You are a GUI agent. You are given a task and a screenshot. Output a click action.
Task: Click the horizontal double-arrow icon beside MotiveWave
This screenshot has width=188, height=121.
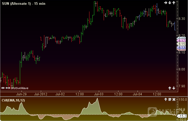click(x=3, y=88)
